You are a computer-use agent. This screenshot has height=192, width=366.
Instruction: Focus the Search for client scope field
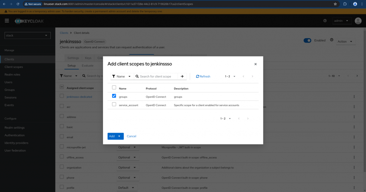pos(156,77)
